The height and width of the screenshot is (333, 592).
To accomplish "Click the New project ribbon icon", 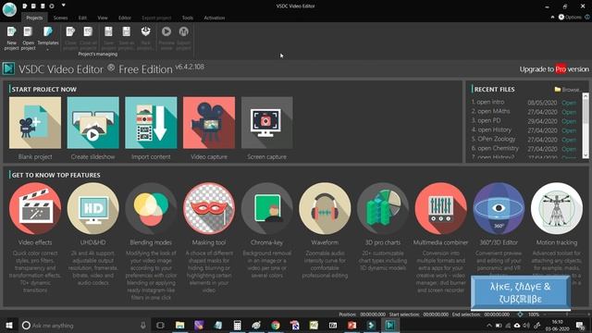I will [12, 37].
